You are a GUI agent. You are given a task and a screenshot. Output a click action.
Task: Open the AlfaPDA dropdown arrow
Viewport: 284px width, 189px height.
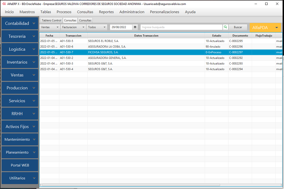pos(276,28)
